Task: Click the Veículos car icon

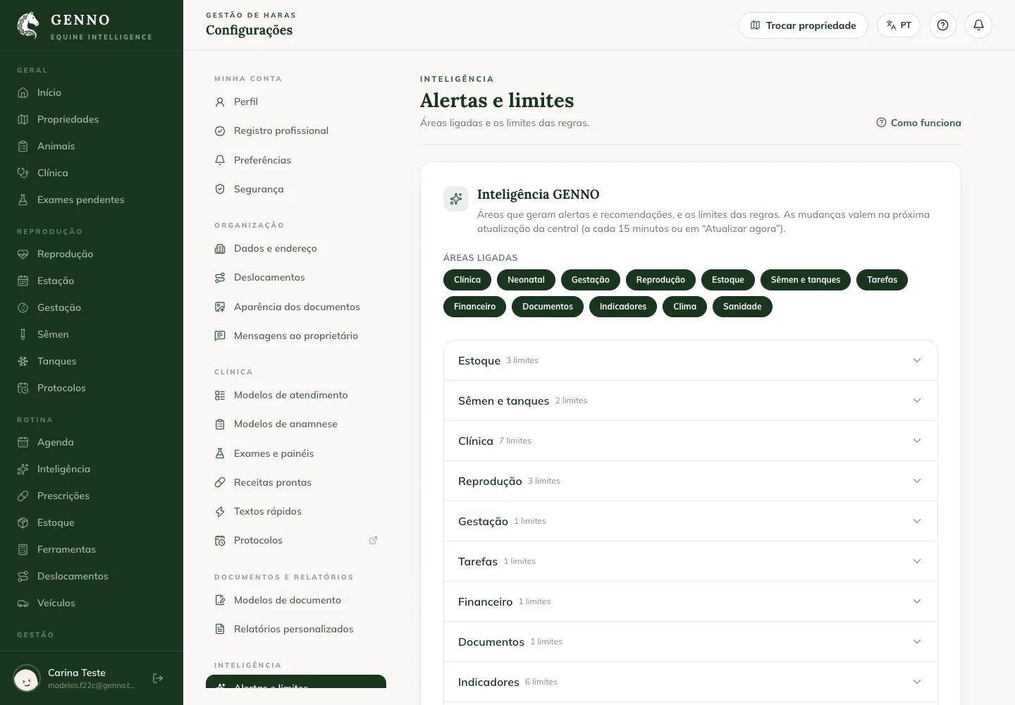Action: (x=23, y=603)
